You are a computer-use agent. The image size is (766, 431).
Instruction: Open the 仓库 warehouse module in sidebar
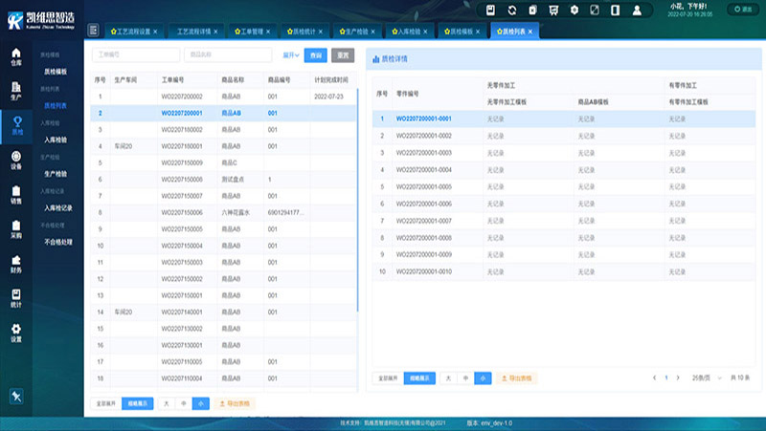[x=16, y=56]
